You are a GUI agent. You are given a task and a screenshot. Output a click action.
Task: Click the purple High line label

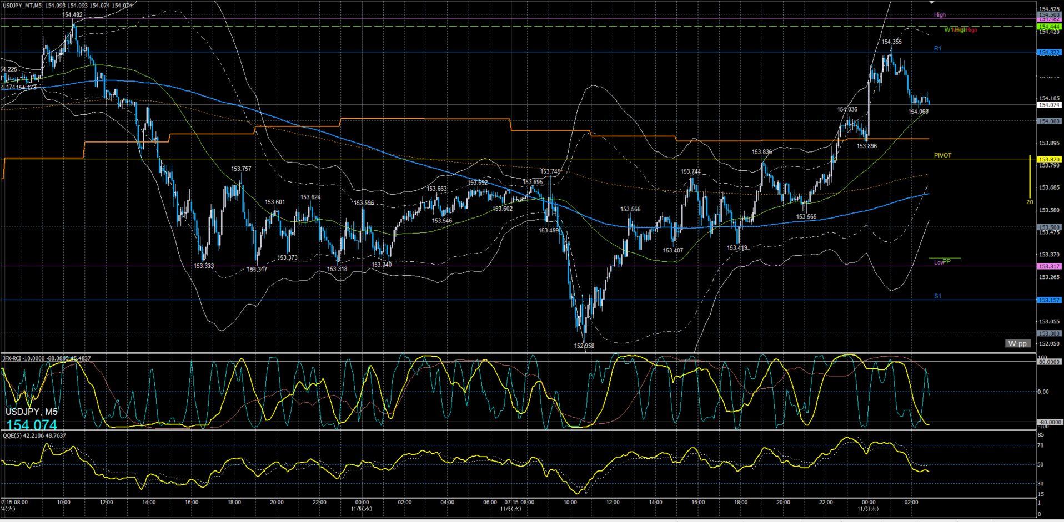point(940,15)
